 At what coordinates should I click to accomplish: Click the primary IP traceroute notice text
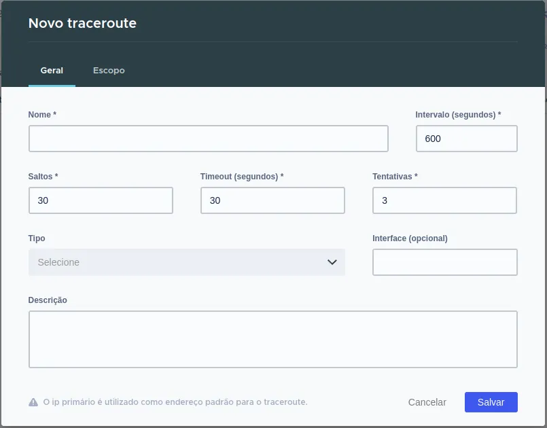pos(175,402)
